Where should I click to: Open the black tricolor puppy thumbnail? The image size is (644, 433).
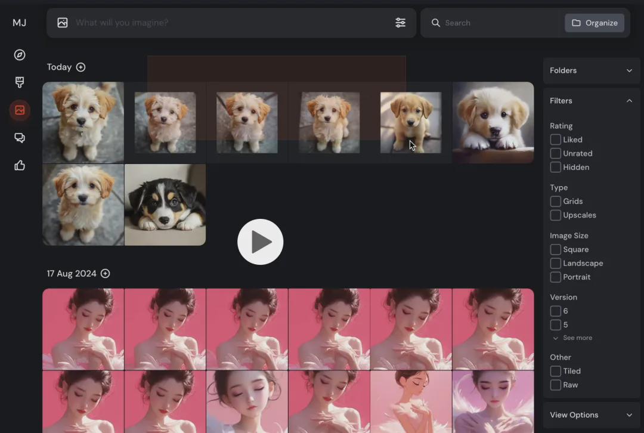coord(165,205)
